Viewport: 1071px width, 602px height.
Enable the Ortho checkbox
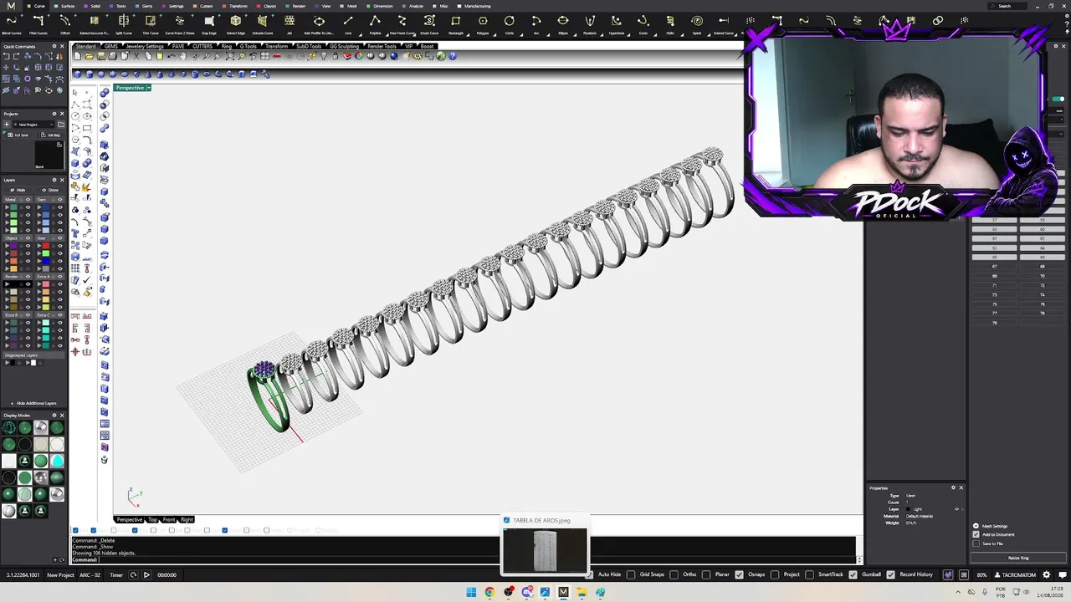coord(675,575)
